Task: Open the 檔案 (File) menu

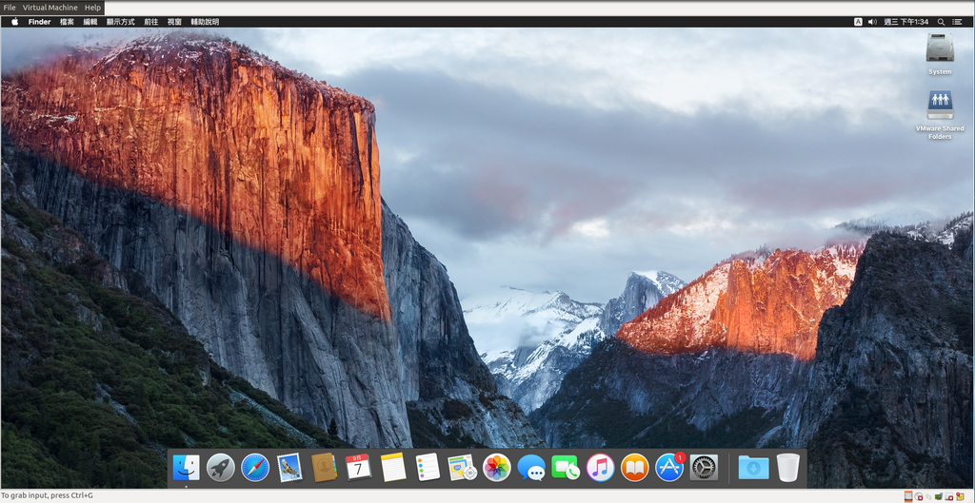Action: (67, 22)
